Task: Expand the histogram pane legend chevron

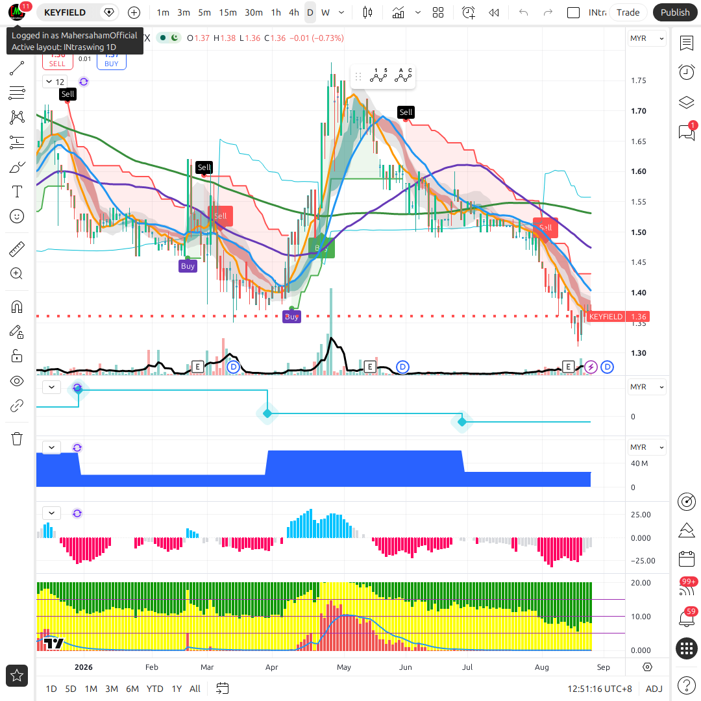Action: click(x=51, y=513)
